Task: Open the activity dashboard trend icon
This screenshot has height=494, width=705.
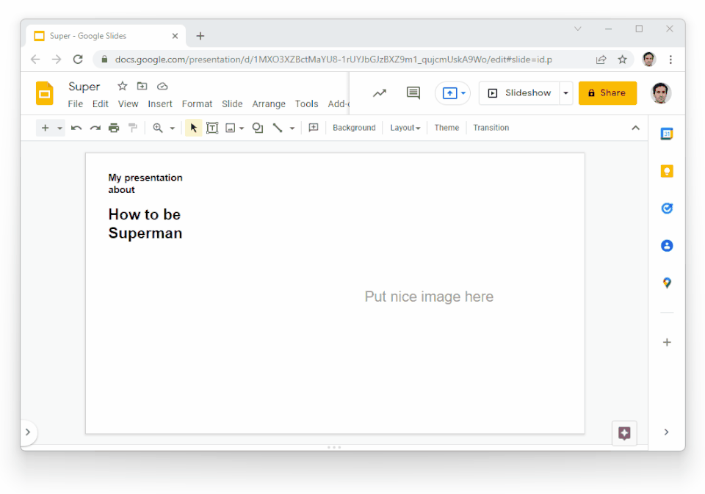Action: (380, 93)
